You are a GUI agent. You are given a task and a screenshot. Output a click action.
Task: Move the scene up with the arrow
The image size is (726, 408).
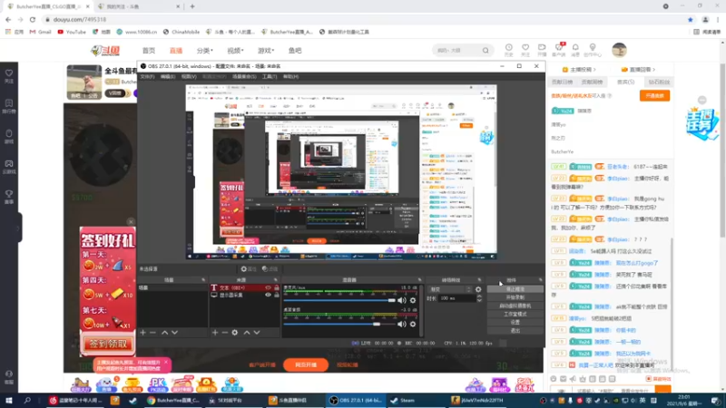tap(164, 333)
